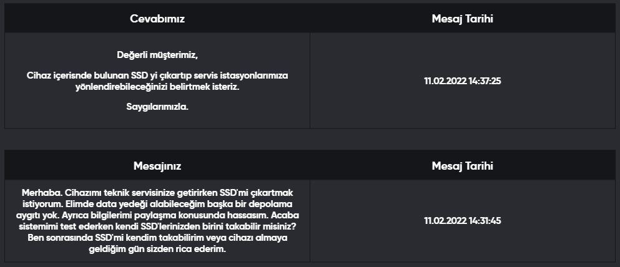Select the 11.02.2022 14:31:45 timestamp
The width and height of the screenshot is (620, 267).
[463, 221]
